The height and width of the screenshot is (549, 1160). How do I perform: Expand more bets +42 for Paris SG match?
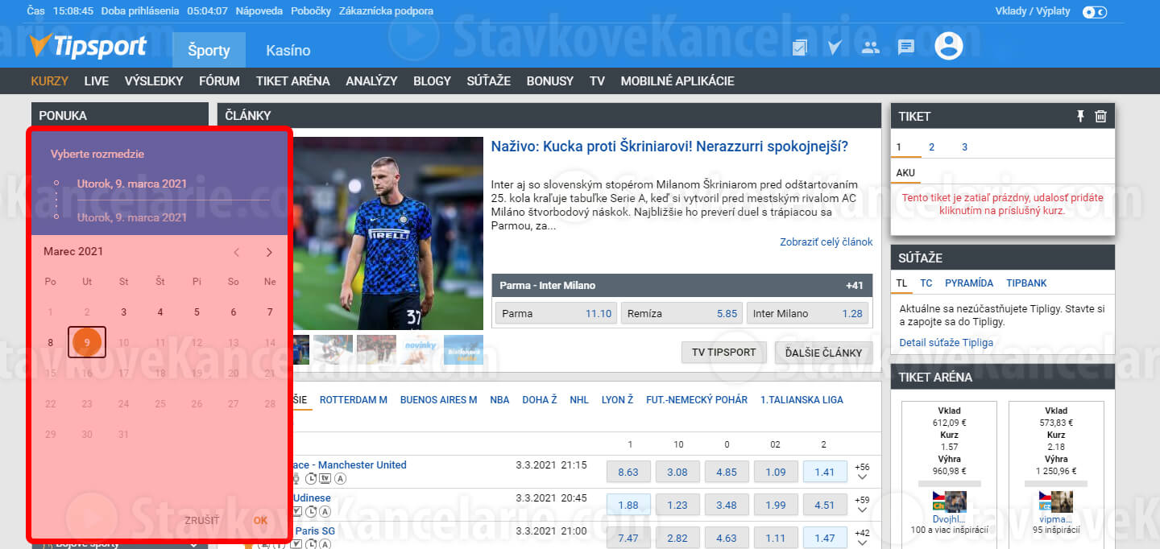[x=863, y=537]
